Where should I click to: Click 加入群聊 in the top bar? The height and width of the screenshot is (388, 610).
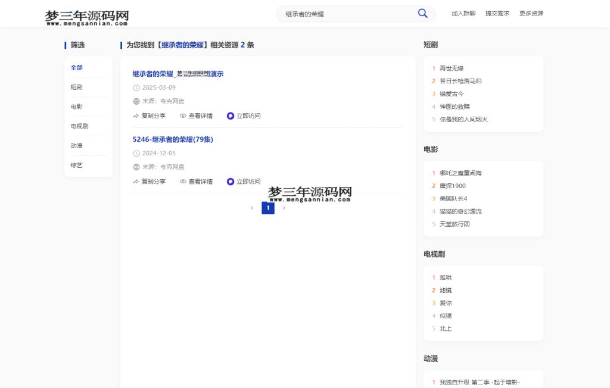pyautogui.click(x=462, y=12)
